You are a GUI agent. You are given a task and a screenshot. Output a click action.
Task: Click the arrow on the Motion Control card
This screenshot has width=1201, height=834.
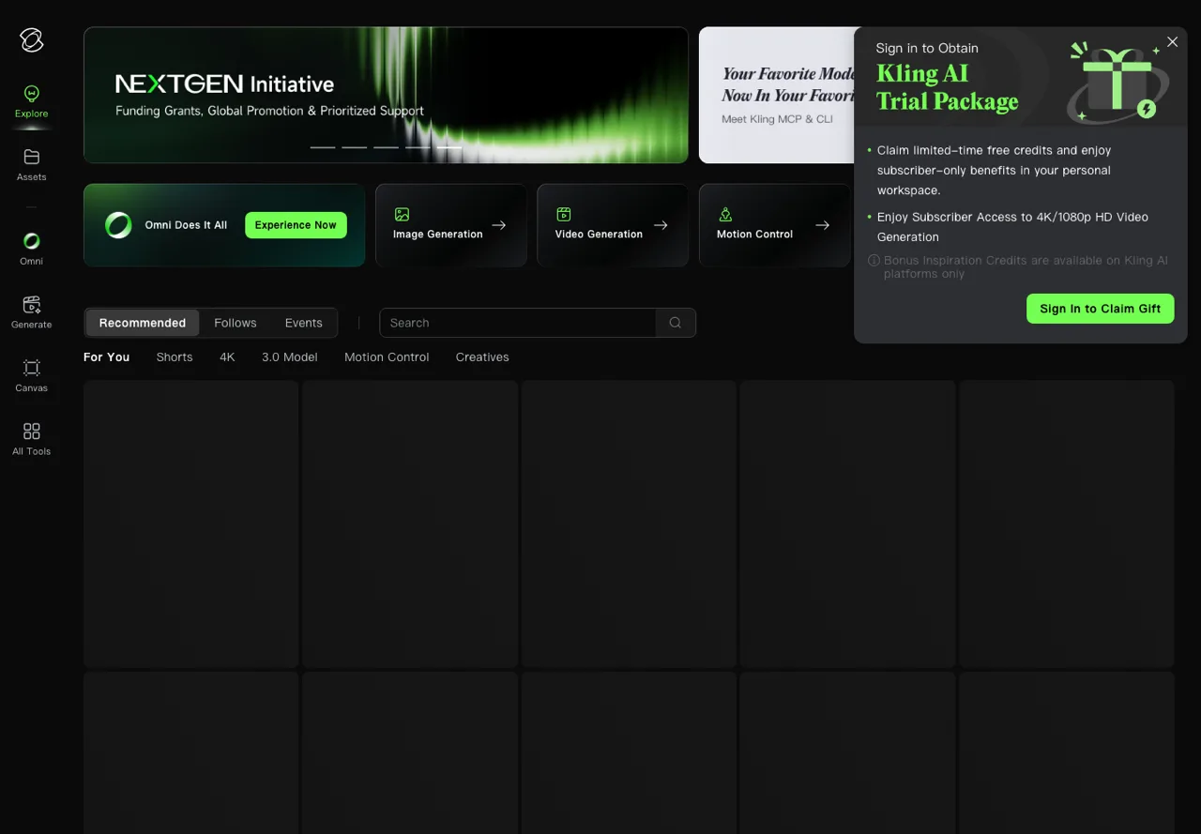(823, 225)
